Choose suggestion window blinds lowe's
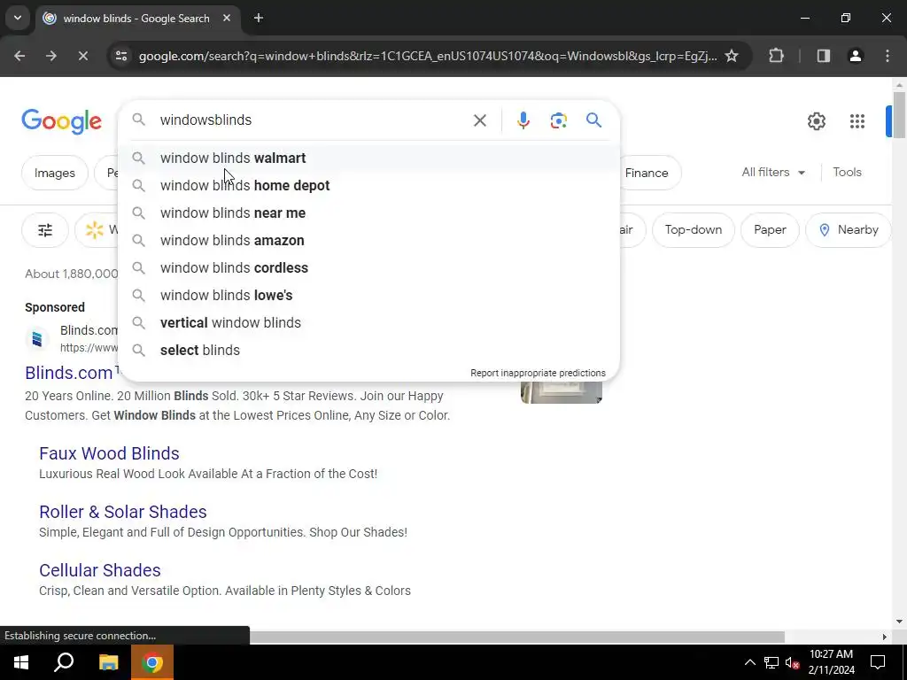The height and width of the screenshot is (680, 907). [x=368, y=296]
